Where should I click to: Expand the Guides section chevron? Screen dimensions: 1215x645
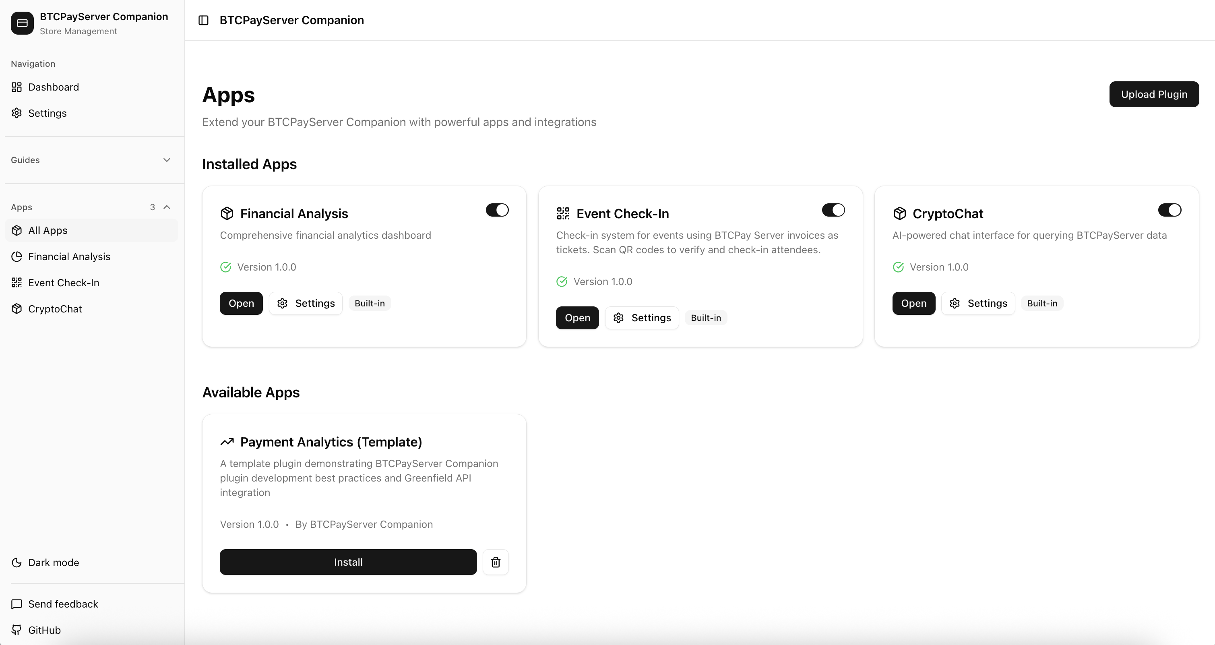[x=167, y=160]
